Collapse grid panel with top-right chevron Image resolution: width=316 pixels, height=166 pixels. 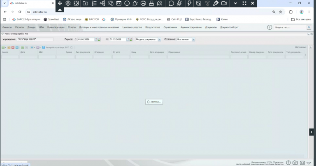(x=311, y=47)
